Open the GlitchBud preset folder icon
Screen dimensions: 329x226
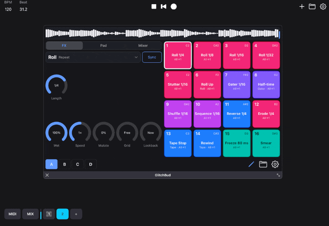pos(263,164)
